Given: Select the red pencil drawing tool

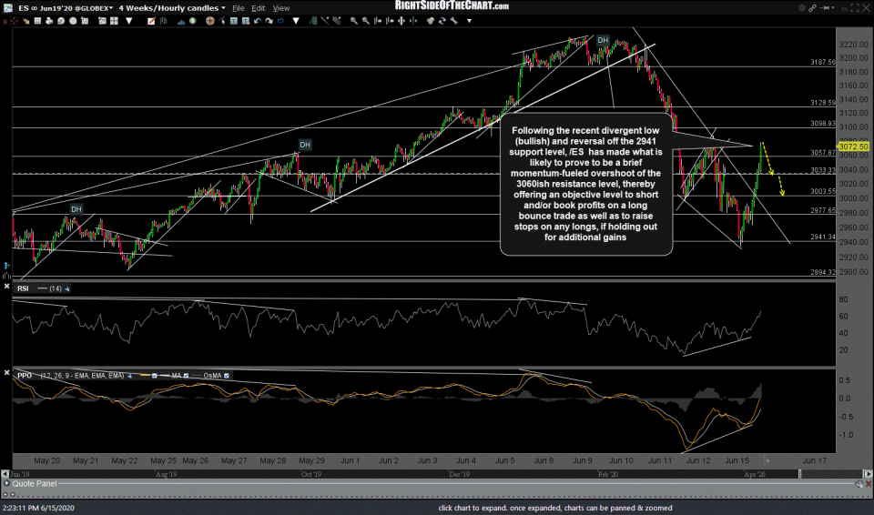Looking at the screenshot, I should [151, 21].
